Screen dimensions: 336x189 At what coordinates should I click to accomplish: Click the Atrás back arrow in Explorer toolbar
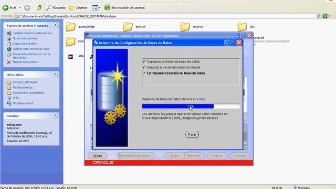click(9, 8)
